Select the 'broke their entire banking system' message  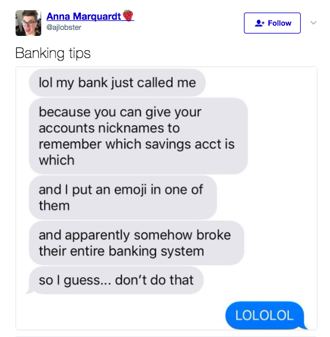click(x=136, y=243)
